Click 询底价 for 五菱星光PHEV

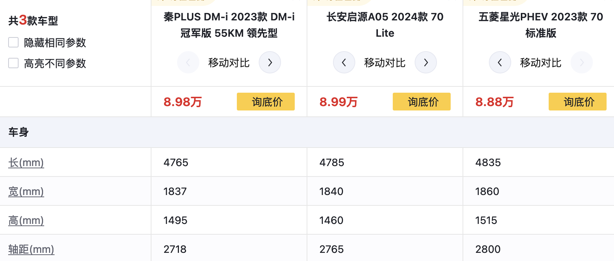[x=578, y=102]
